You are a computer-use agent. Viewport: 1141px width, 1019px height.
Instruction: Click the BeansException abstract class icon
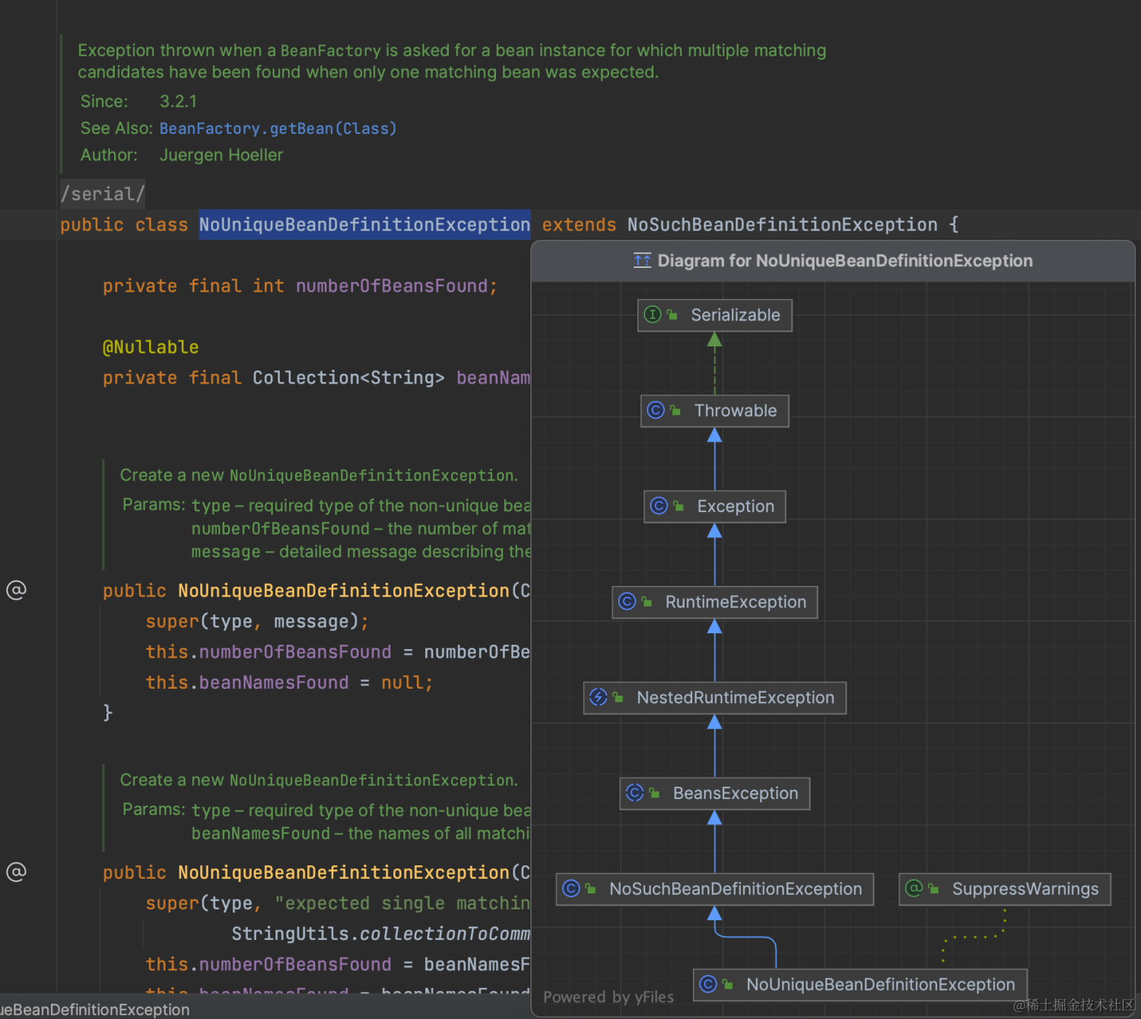coord(634,793)
